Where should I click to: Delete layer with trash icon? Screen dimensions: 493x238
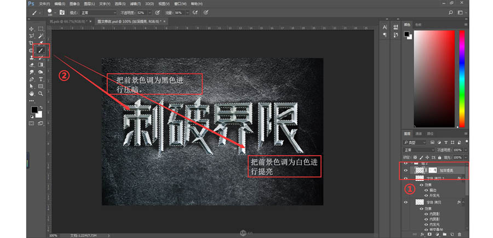pos(460,235)
